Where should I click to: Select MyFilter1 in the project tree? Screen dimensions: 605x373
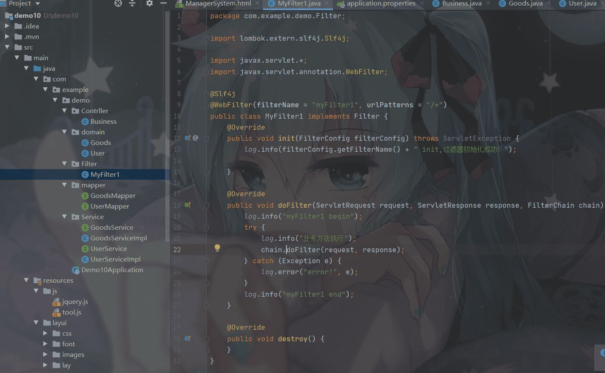pyautogui.click(x=105, y=174)
